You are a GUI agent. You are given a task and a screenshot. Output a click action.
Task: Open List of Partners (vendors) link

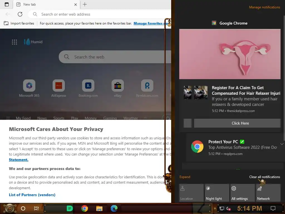click(32, 195)
